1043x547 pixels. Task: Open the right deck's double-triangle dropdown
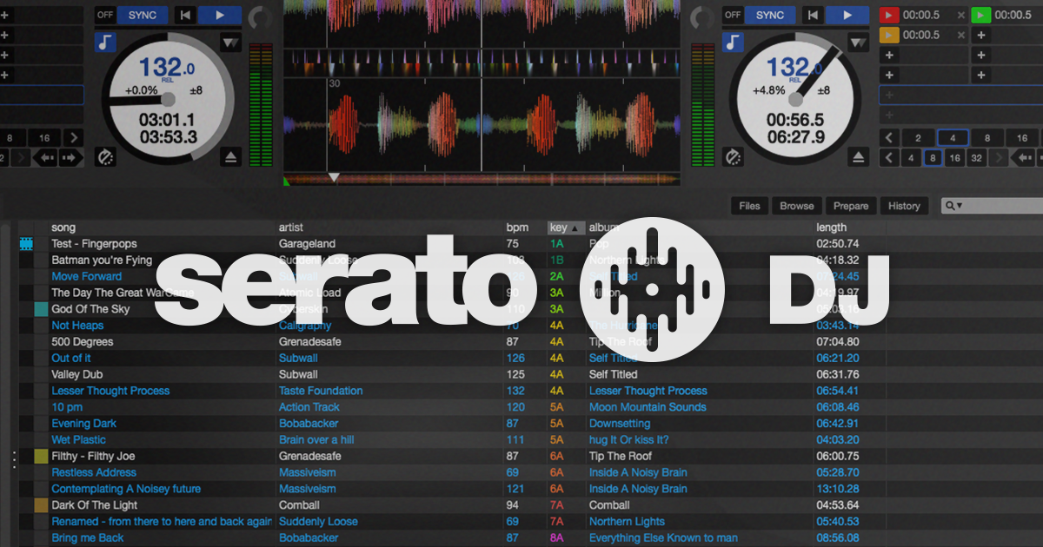click(x=859, y=42)
